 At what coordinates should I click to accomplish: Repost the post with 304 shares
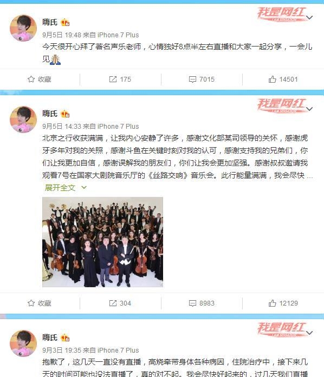click(120, 303)
